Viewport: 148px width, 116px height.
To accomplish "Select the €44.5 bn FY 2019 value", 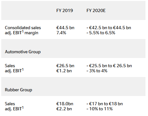I will 65,28.
